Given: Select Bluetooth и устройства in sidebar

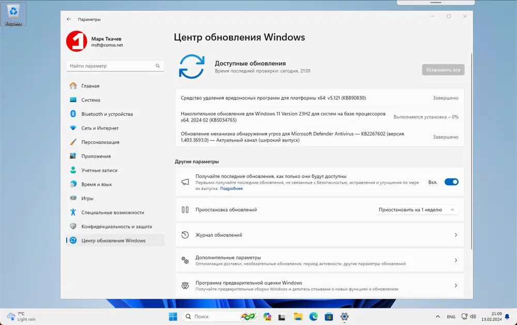Looking at the screenshot, I should pyautogui.click(x=115, y=114).
